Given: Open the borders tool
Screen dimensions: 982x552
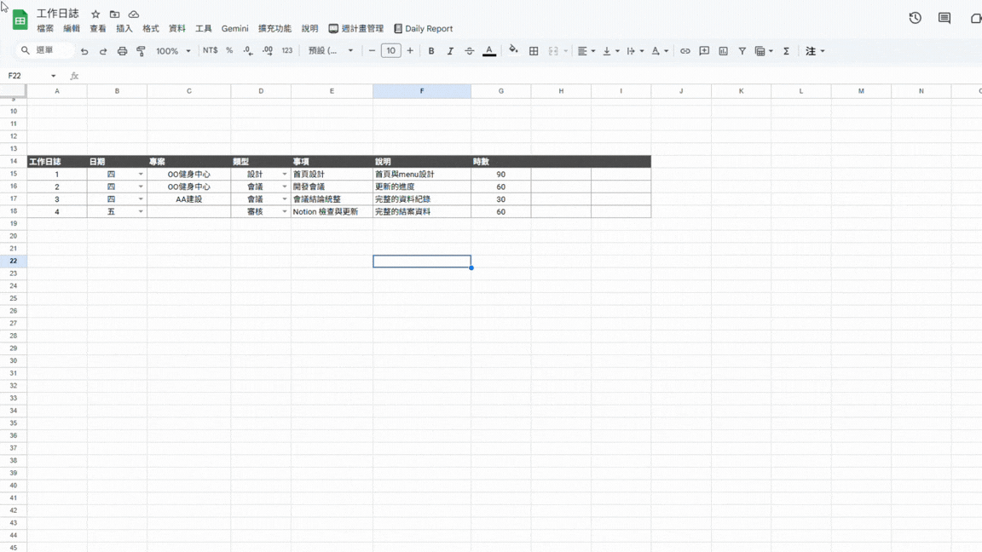Looking at the screenshot, I should (x=534, y=51).
